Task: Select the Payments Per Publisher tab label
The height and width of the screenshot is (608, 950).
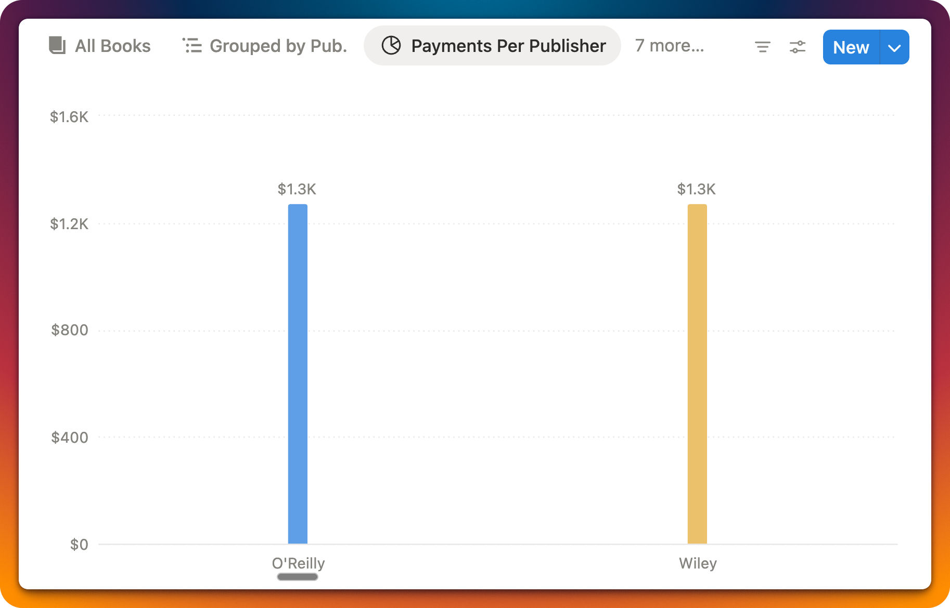Action: (508, 46)
